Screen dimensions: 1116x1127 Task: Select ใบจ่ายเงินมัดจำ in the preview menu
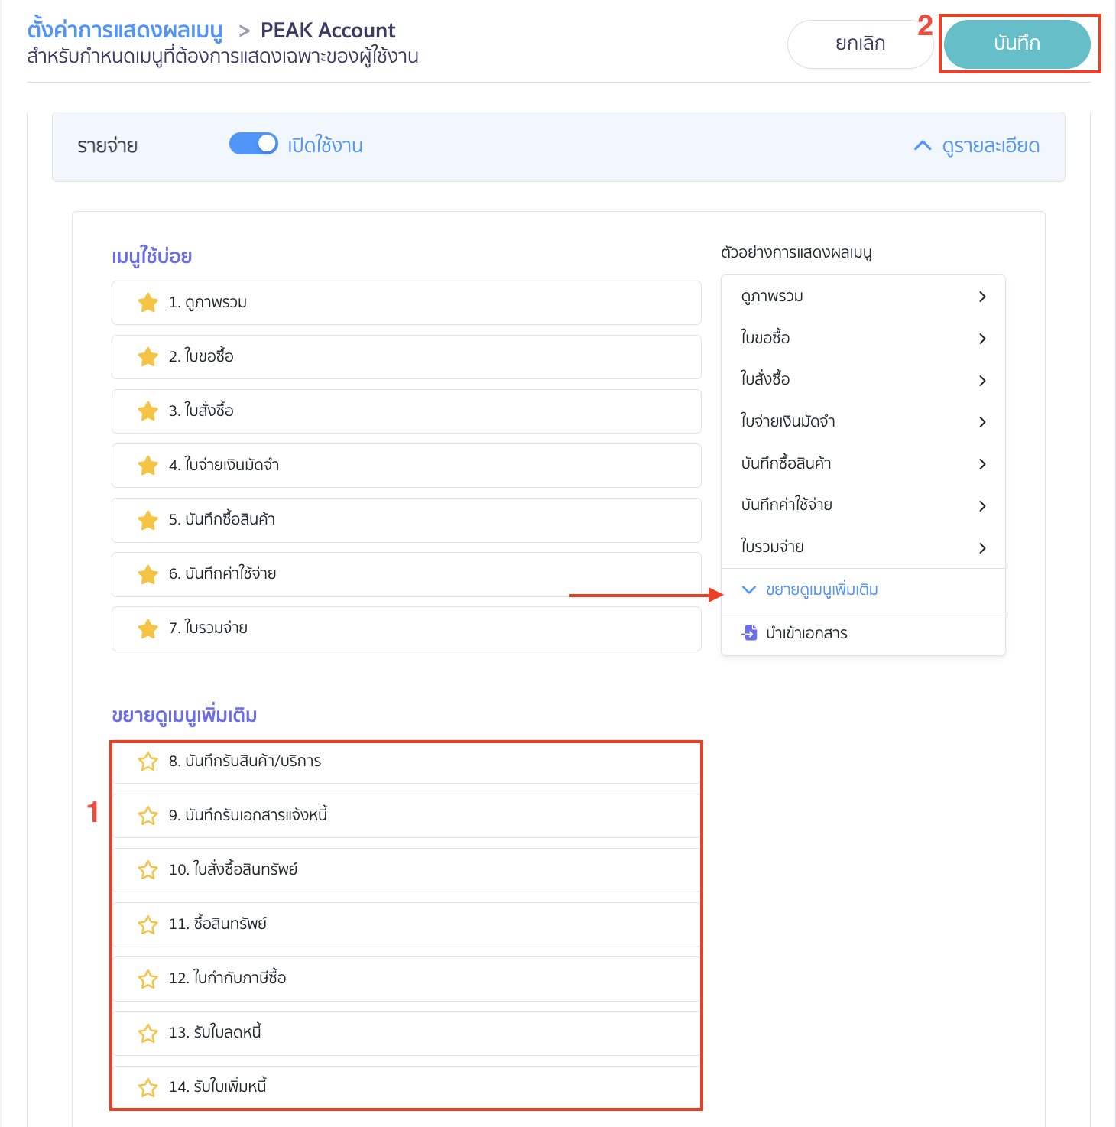(x=787, y=421)
